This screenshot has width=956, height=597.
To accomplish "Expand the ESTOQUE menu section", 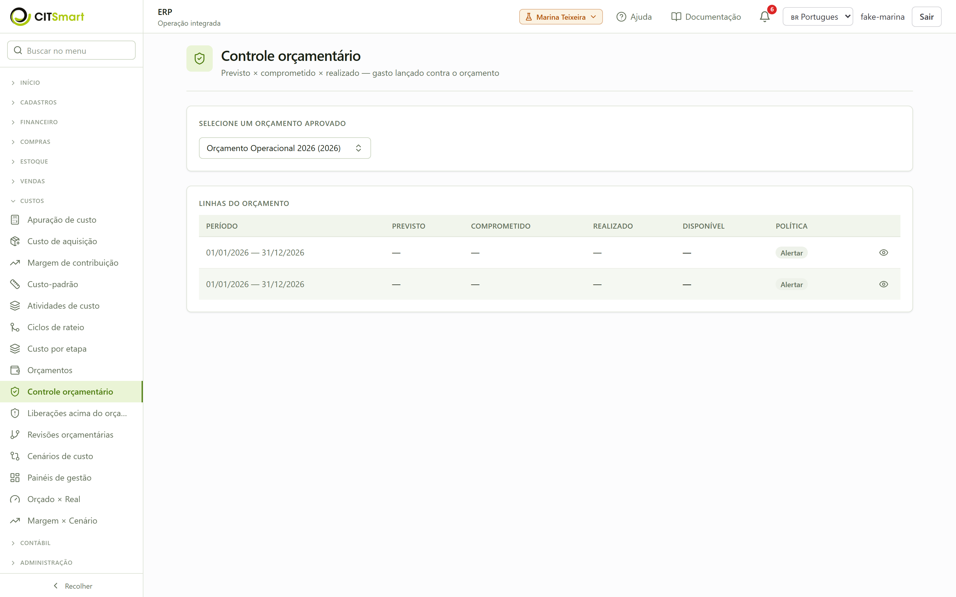I will click(x=34, y=161).
